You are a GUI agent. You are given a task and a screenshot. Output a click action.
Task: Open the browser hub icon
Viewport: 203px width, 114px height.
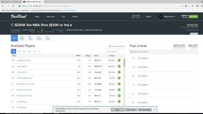(193, 6)
